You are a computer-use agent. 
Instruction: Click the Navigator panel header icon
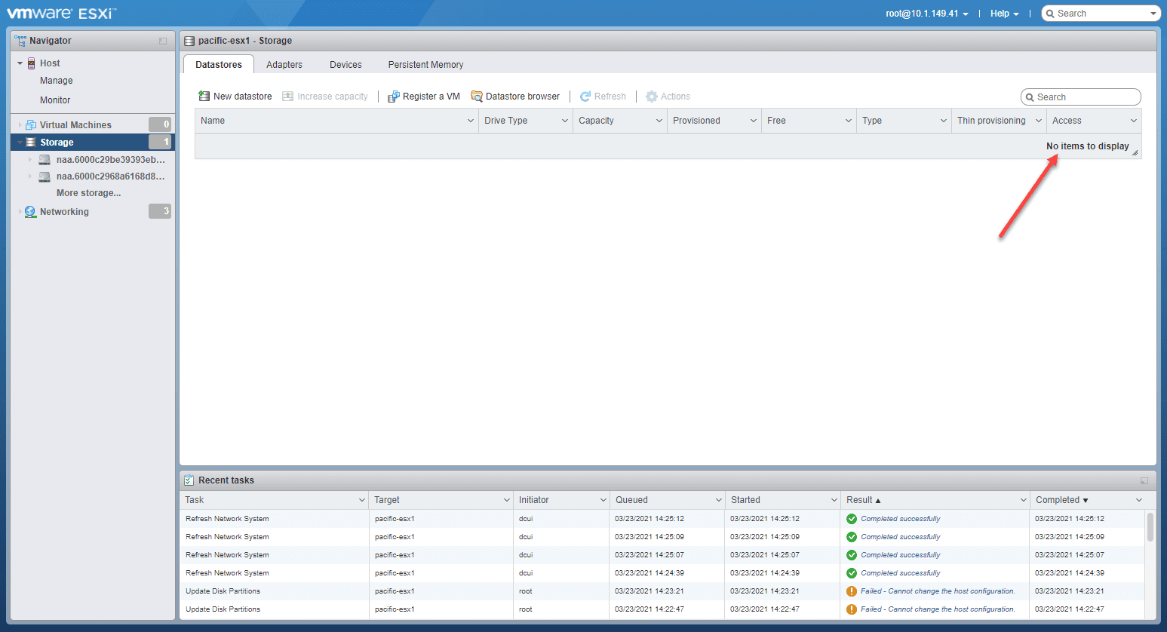click(20, 41)
